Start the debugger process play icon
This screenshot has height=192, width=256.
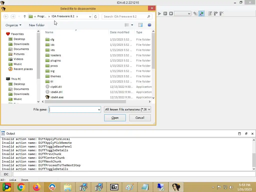tap(159, 13)
